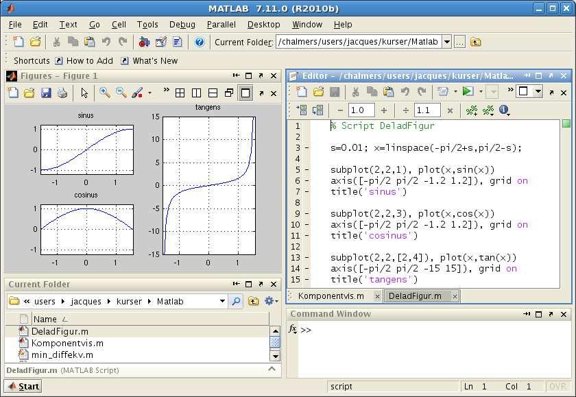Click fx function browser icon
This screenshot has width=576, height=397.
pos(293,328)
